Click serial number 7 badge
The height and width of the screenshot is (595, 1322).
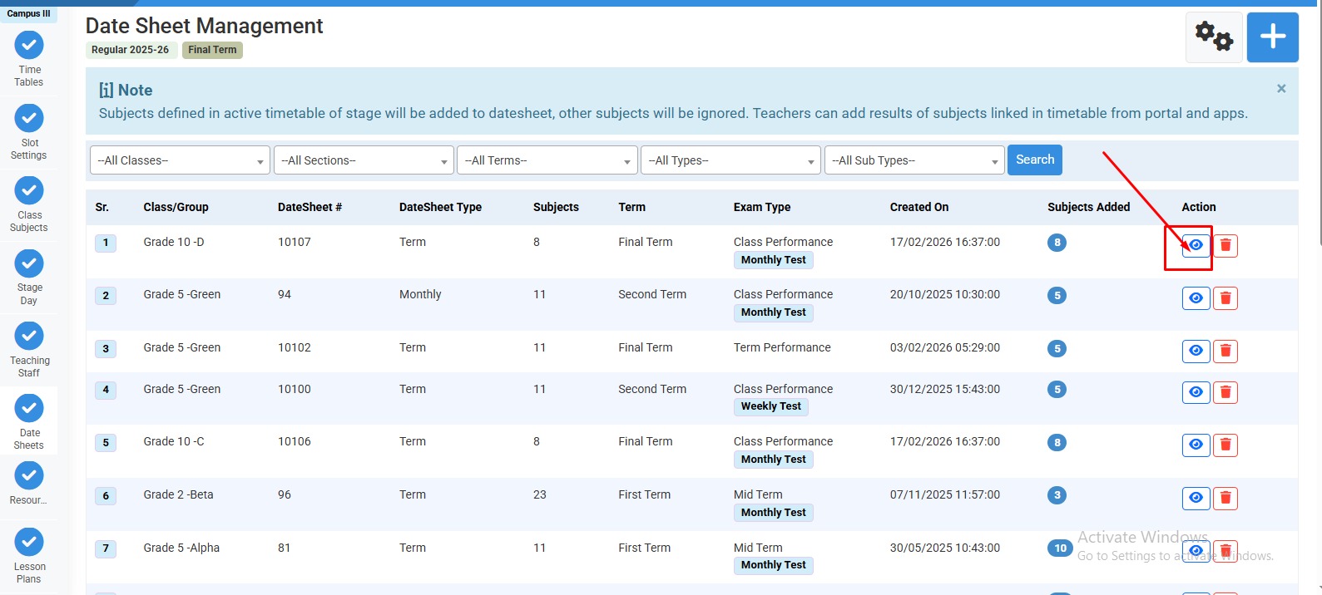[x=106, y=548]
